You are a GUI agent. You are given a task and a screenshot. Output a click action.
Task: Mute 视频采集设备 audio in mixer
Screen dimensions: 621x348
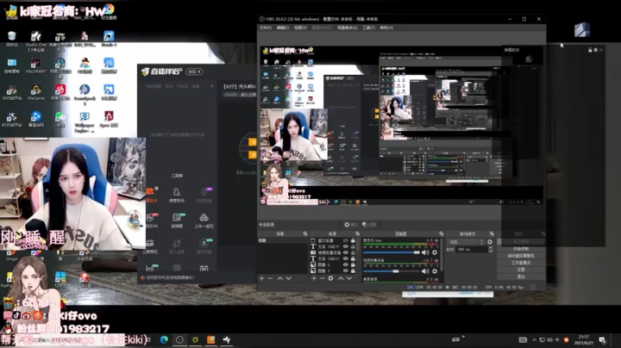425,271
